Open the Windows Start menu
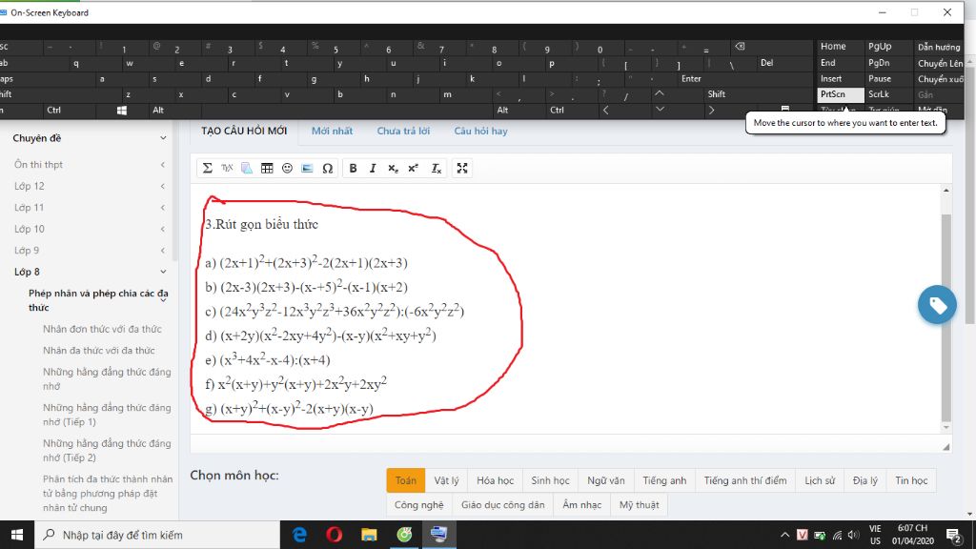Image resolution: width=976 pixels, height=549 pixels. coord(17,535)
